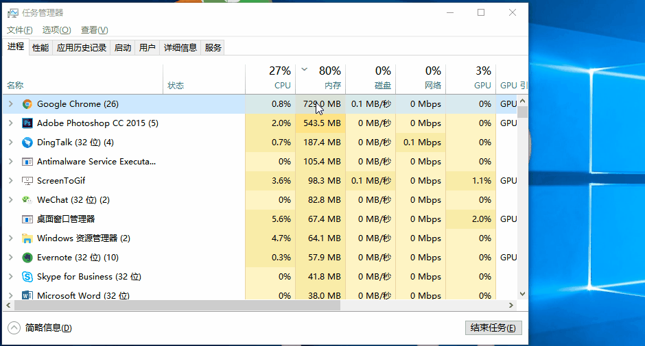The width and height of the screenshot is (645, 346).
Task: Switch to the 性能 tab
Action: [x=40, y=48]
